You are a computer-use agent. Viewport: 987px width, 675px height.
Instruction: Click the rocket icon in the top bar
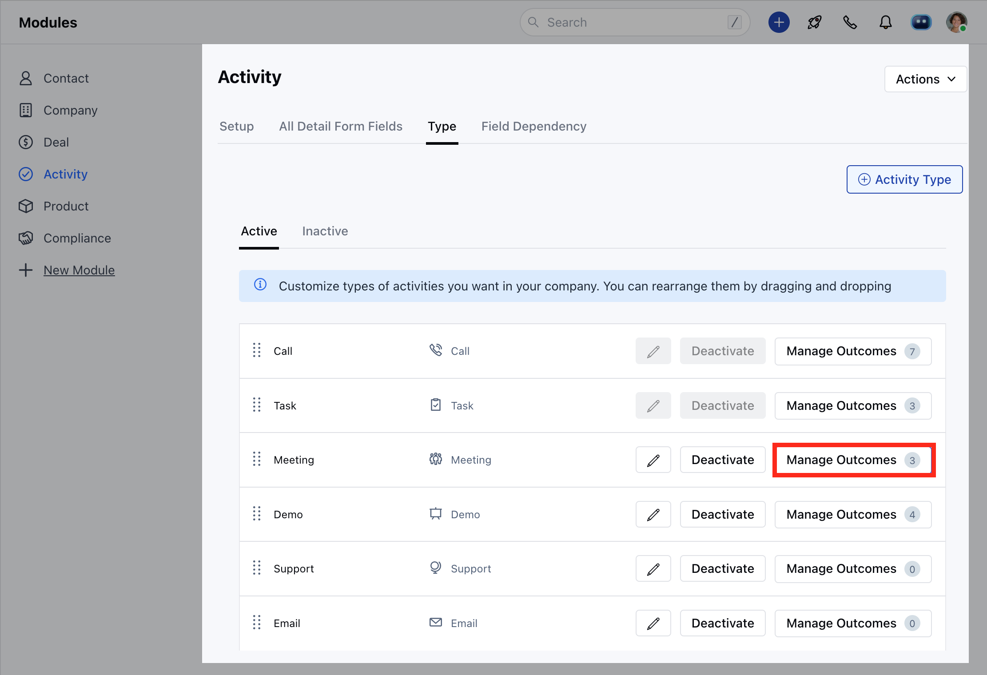pos(814,22)
